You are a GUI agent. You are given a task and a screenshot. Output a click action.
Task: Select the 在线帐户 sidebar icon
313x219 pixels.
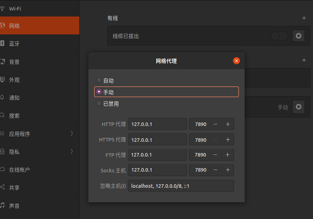[4, 170]
